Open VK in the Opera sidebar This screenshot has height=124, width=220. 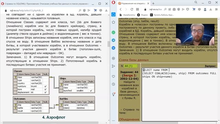coord(113,48)
